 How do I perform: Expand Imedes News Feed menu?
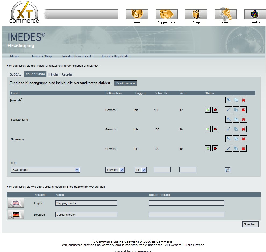[x=78, y=56]
